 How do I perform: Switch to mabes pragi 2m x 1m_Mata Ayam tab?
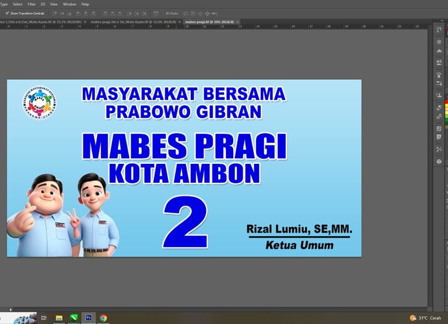(133, 22)
